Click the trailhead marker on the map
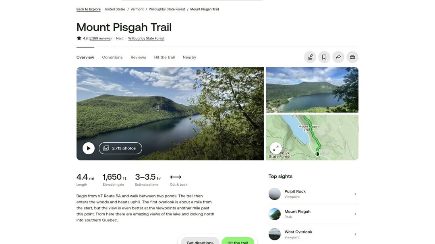 (x=317, y=154)
